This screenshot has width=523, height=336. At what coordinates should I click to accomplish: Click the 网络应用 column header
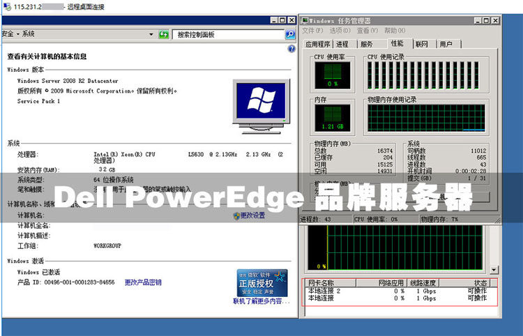pos(381,283)
